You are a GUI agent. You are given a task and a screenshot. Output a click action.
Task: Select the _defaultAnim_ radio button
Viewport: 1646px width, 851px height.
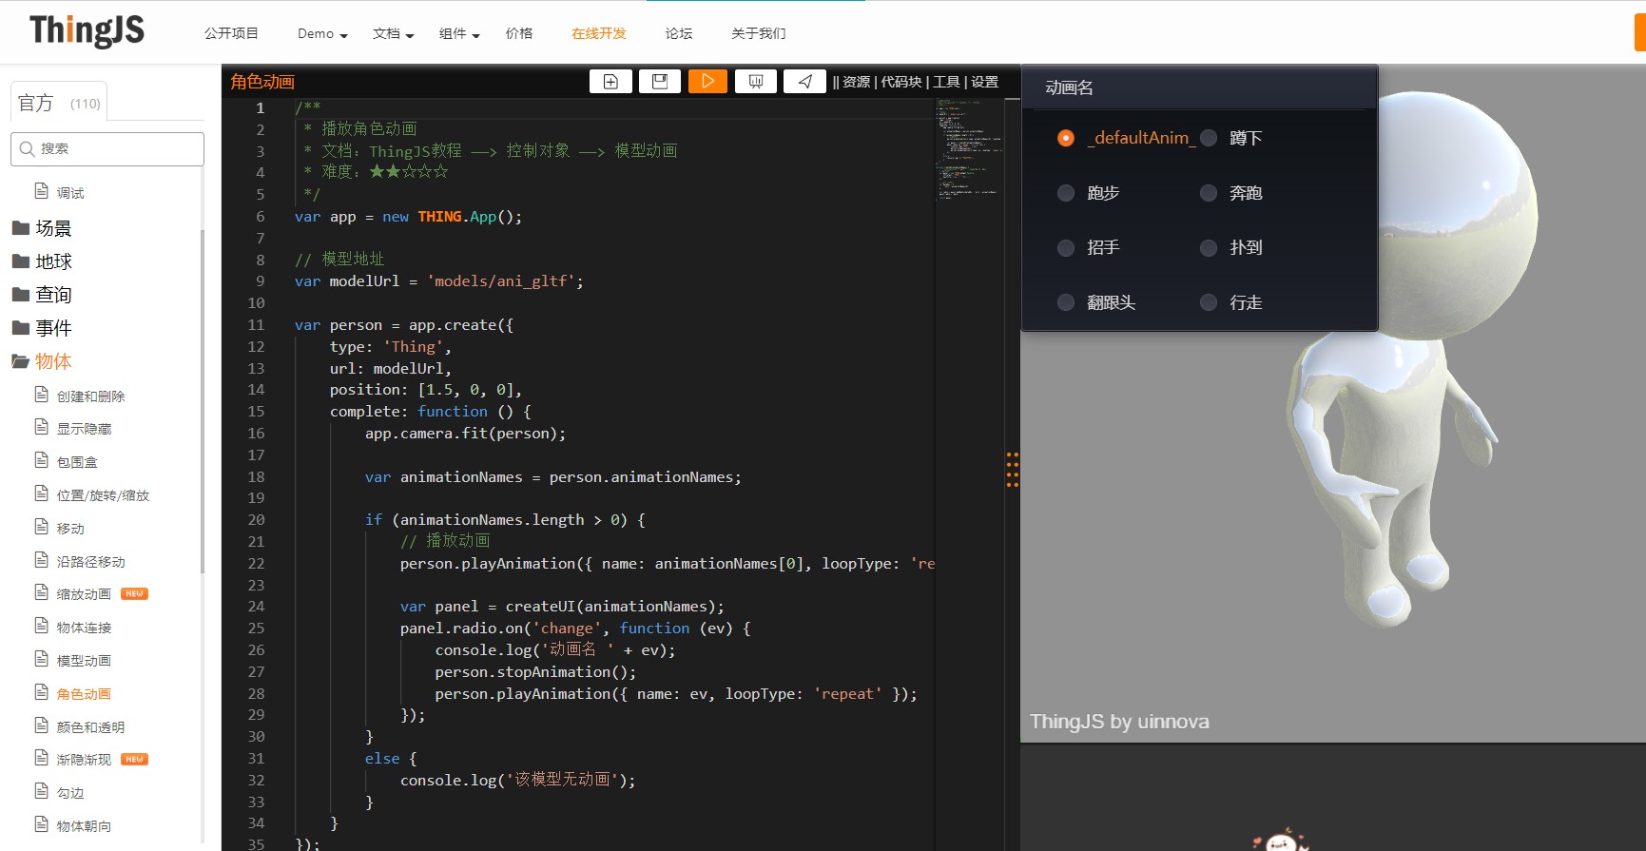tap(1066, 138)
